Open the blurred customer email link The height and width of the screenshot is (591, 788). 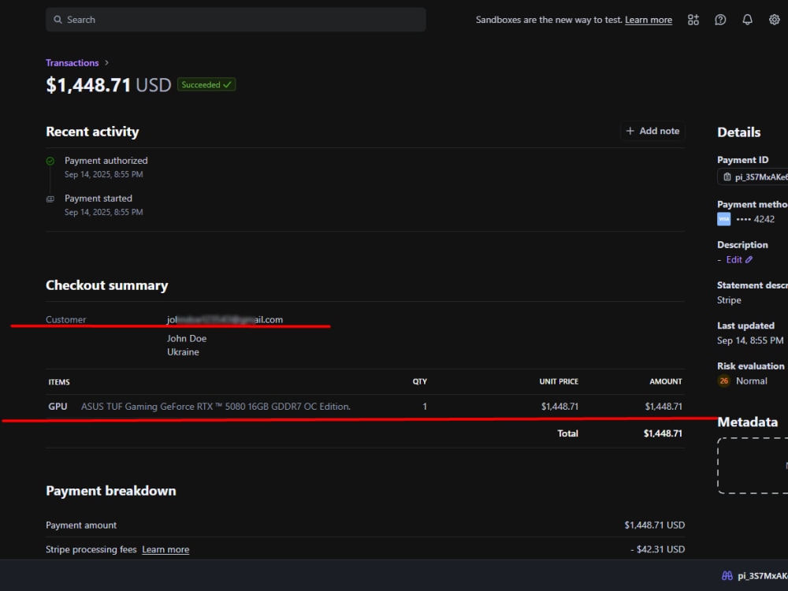point(225,320)
